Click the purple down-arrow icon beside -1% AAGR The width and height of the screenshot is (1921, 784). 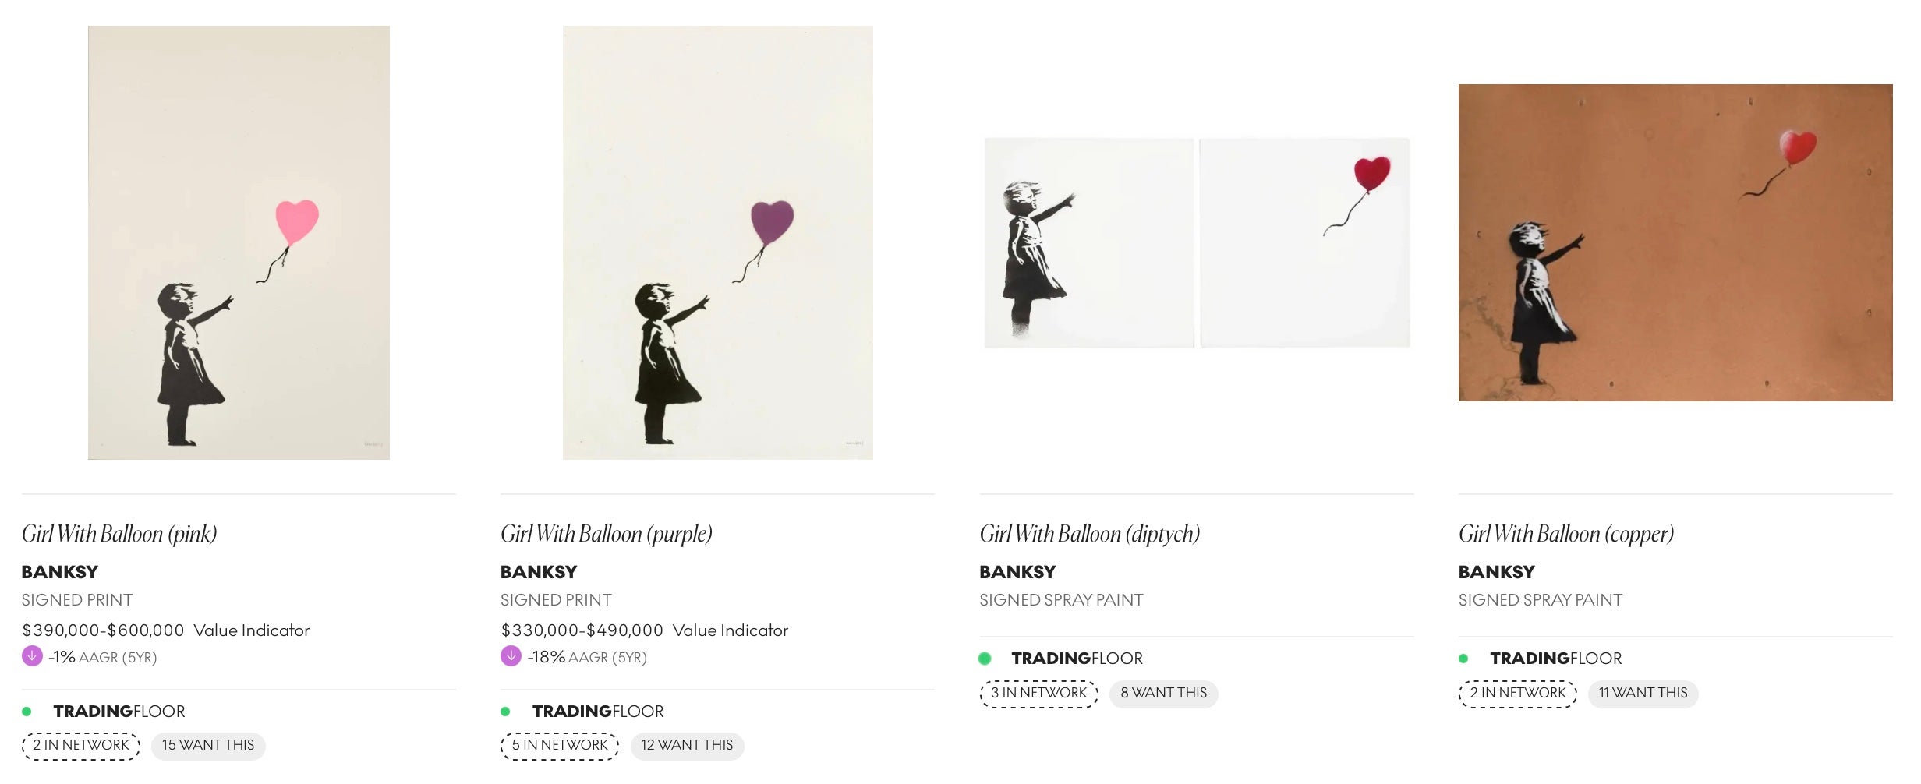pyautogui.click(x=32, y=656)
